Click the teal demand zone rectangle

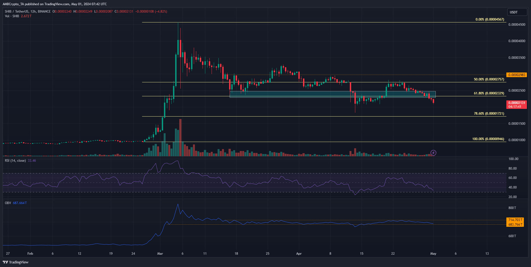click(332, 94)
